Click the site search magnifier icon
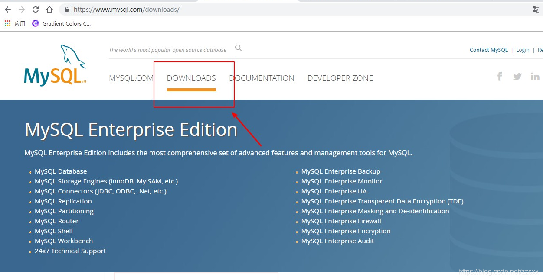The width and height of the screenshot is (543, 280). (x=238, y=48)
